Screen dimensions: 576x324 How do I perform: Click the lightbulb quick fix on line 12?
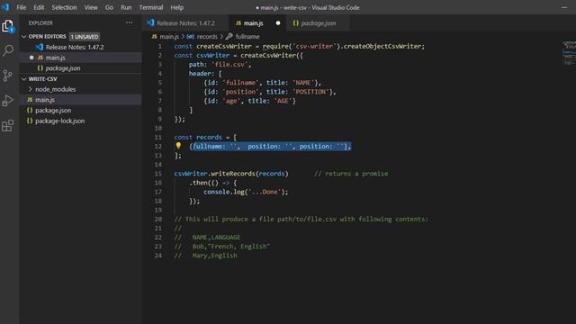pyautogui.click(x=178, y=146)
